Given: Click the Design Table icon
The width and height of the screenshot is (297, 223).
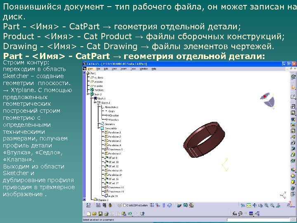Looking at the screenshot, I should (x=251, y=214).
